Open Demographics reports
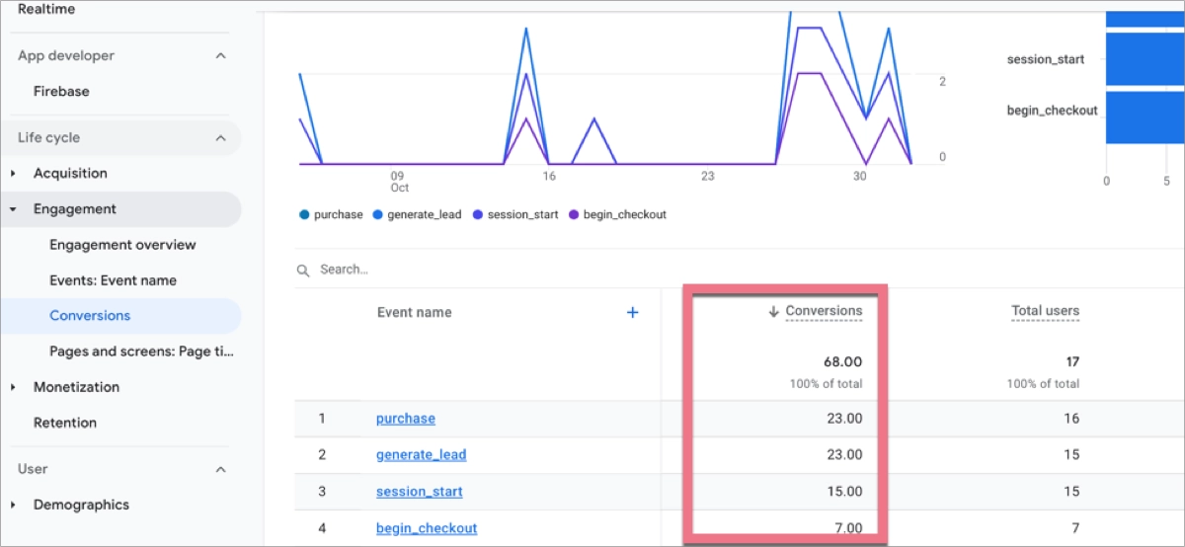This screenshot has width=1185, height=547. point(81,505)
